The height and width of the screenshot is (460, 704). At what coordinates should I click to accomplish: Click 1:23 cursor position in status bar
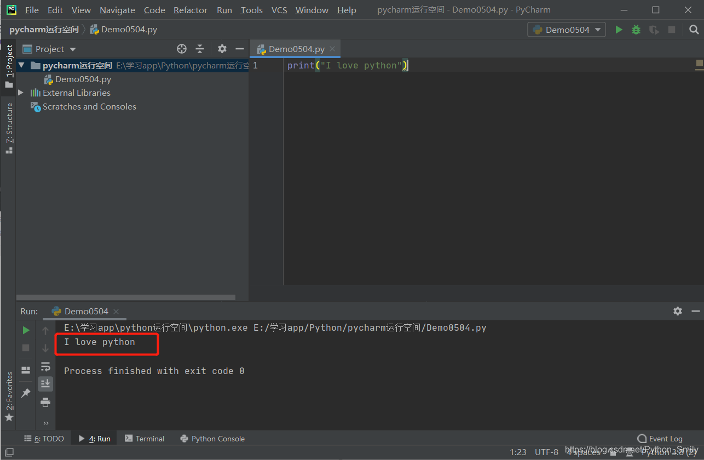[x=518, y=452]
